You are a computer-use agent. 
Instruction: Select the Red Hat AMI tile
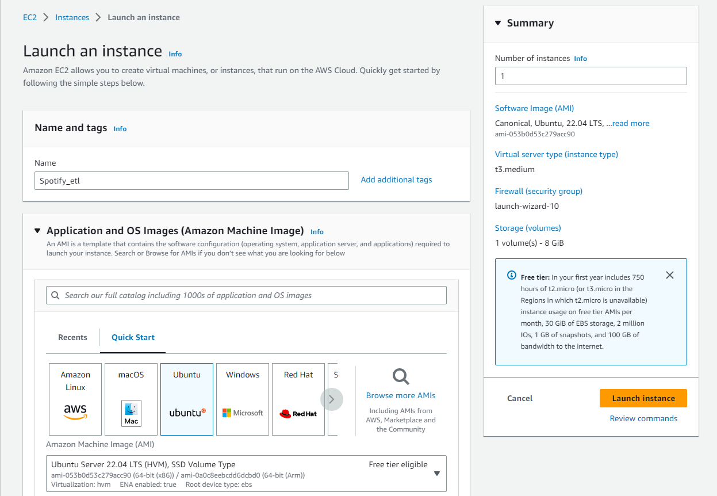click(x=298, y=399)
